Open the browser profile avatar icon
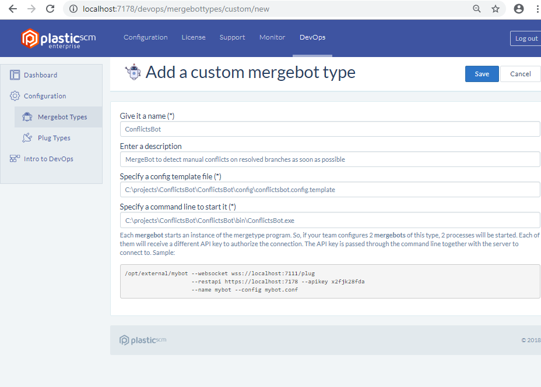541x387 pixels. [x=519, y=9]
